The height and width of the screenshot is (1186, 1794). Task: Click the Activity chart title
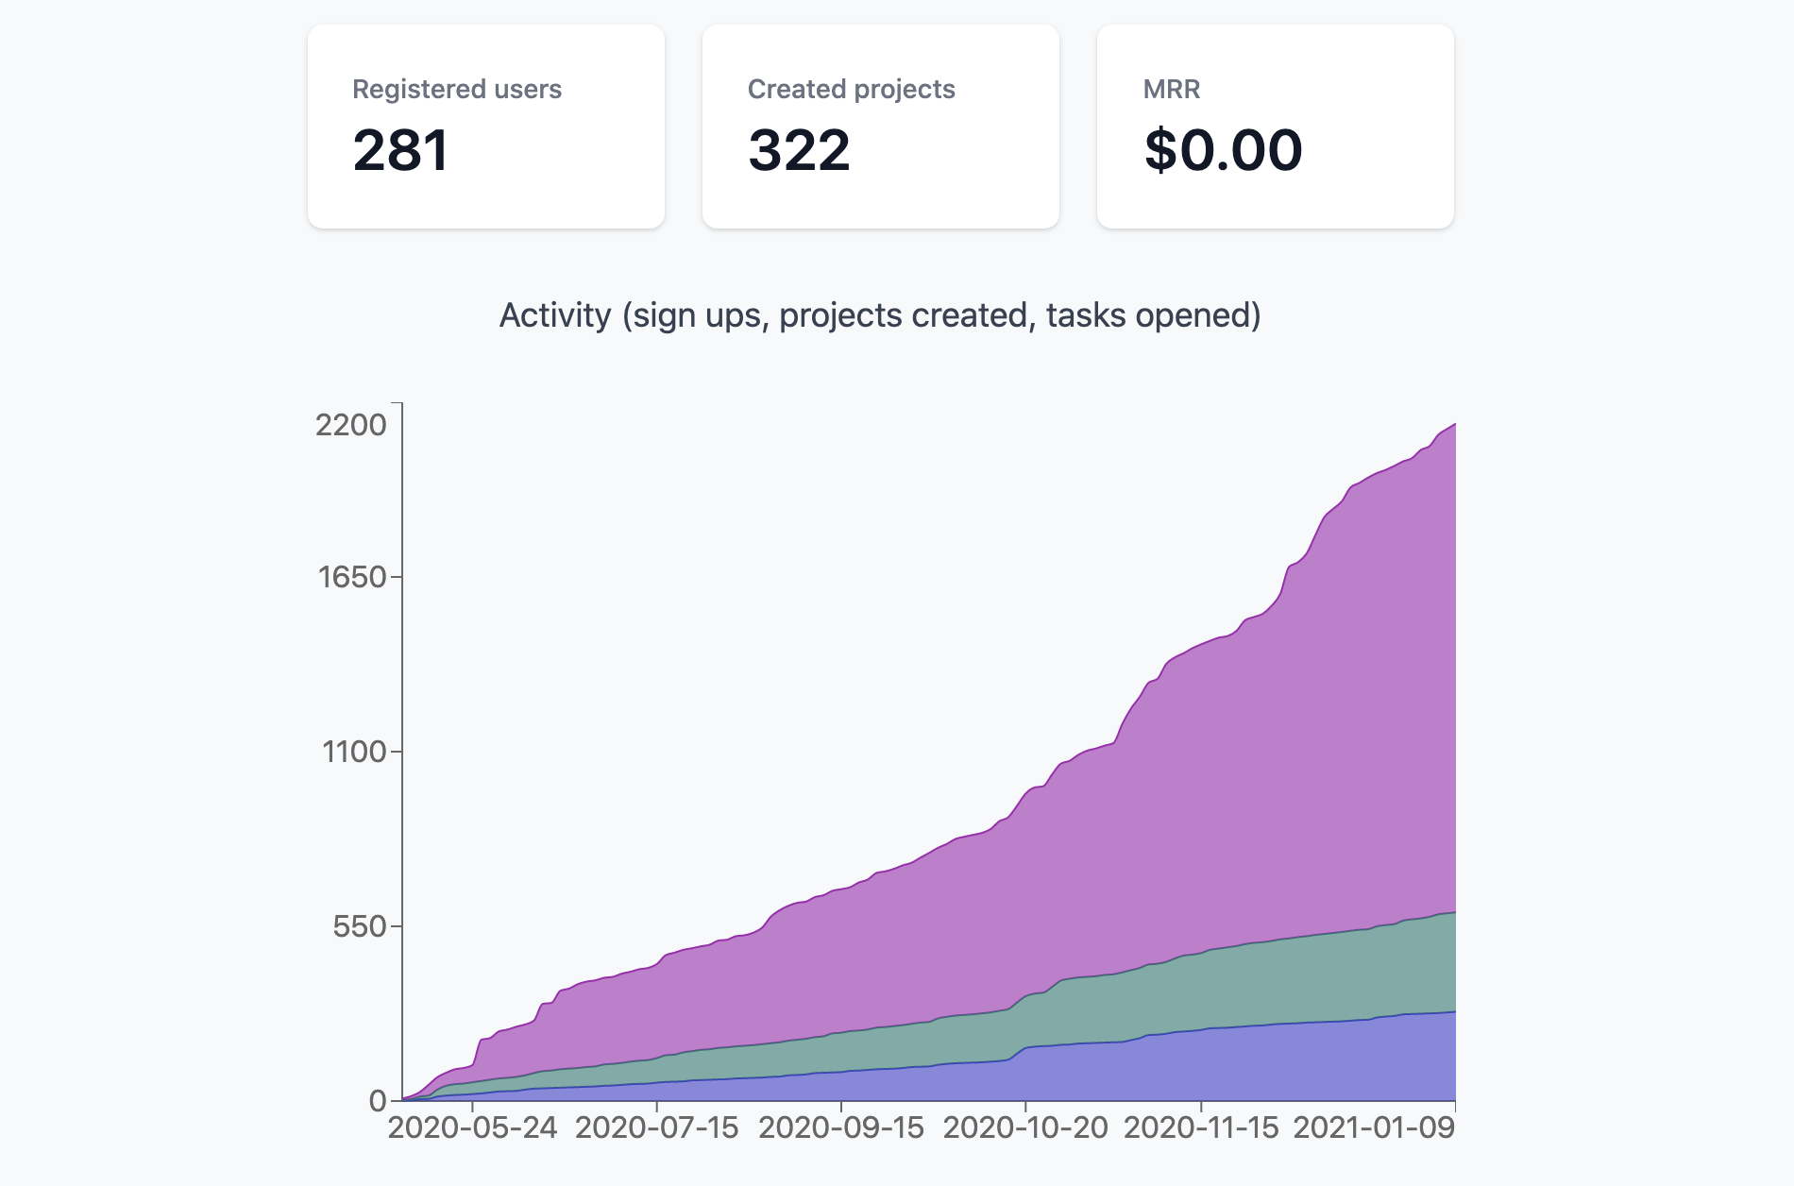[x=881, y=314]
